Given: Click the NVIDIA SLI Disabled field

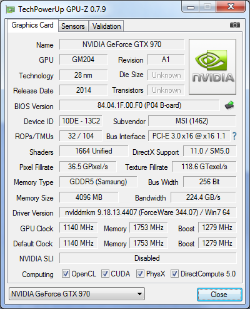Looking at the screenshot, I should coord(148,258).
